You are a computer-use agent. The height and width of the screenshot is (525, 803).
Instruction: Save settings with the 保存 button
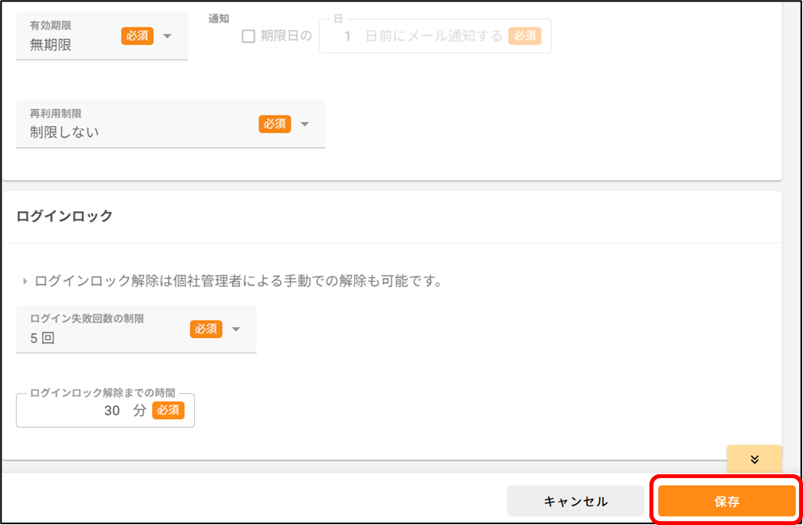coord(727,501)
